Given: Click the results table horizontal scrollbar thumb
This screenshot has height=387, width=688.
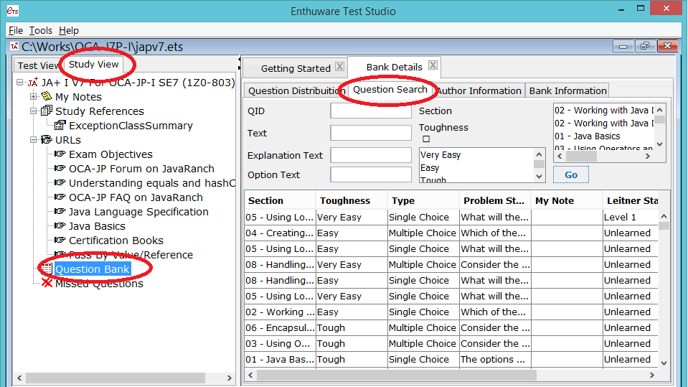Looking at the screenshot, I should pos(397,375).
